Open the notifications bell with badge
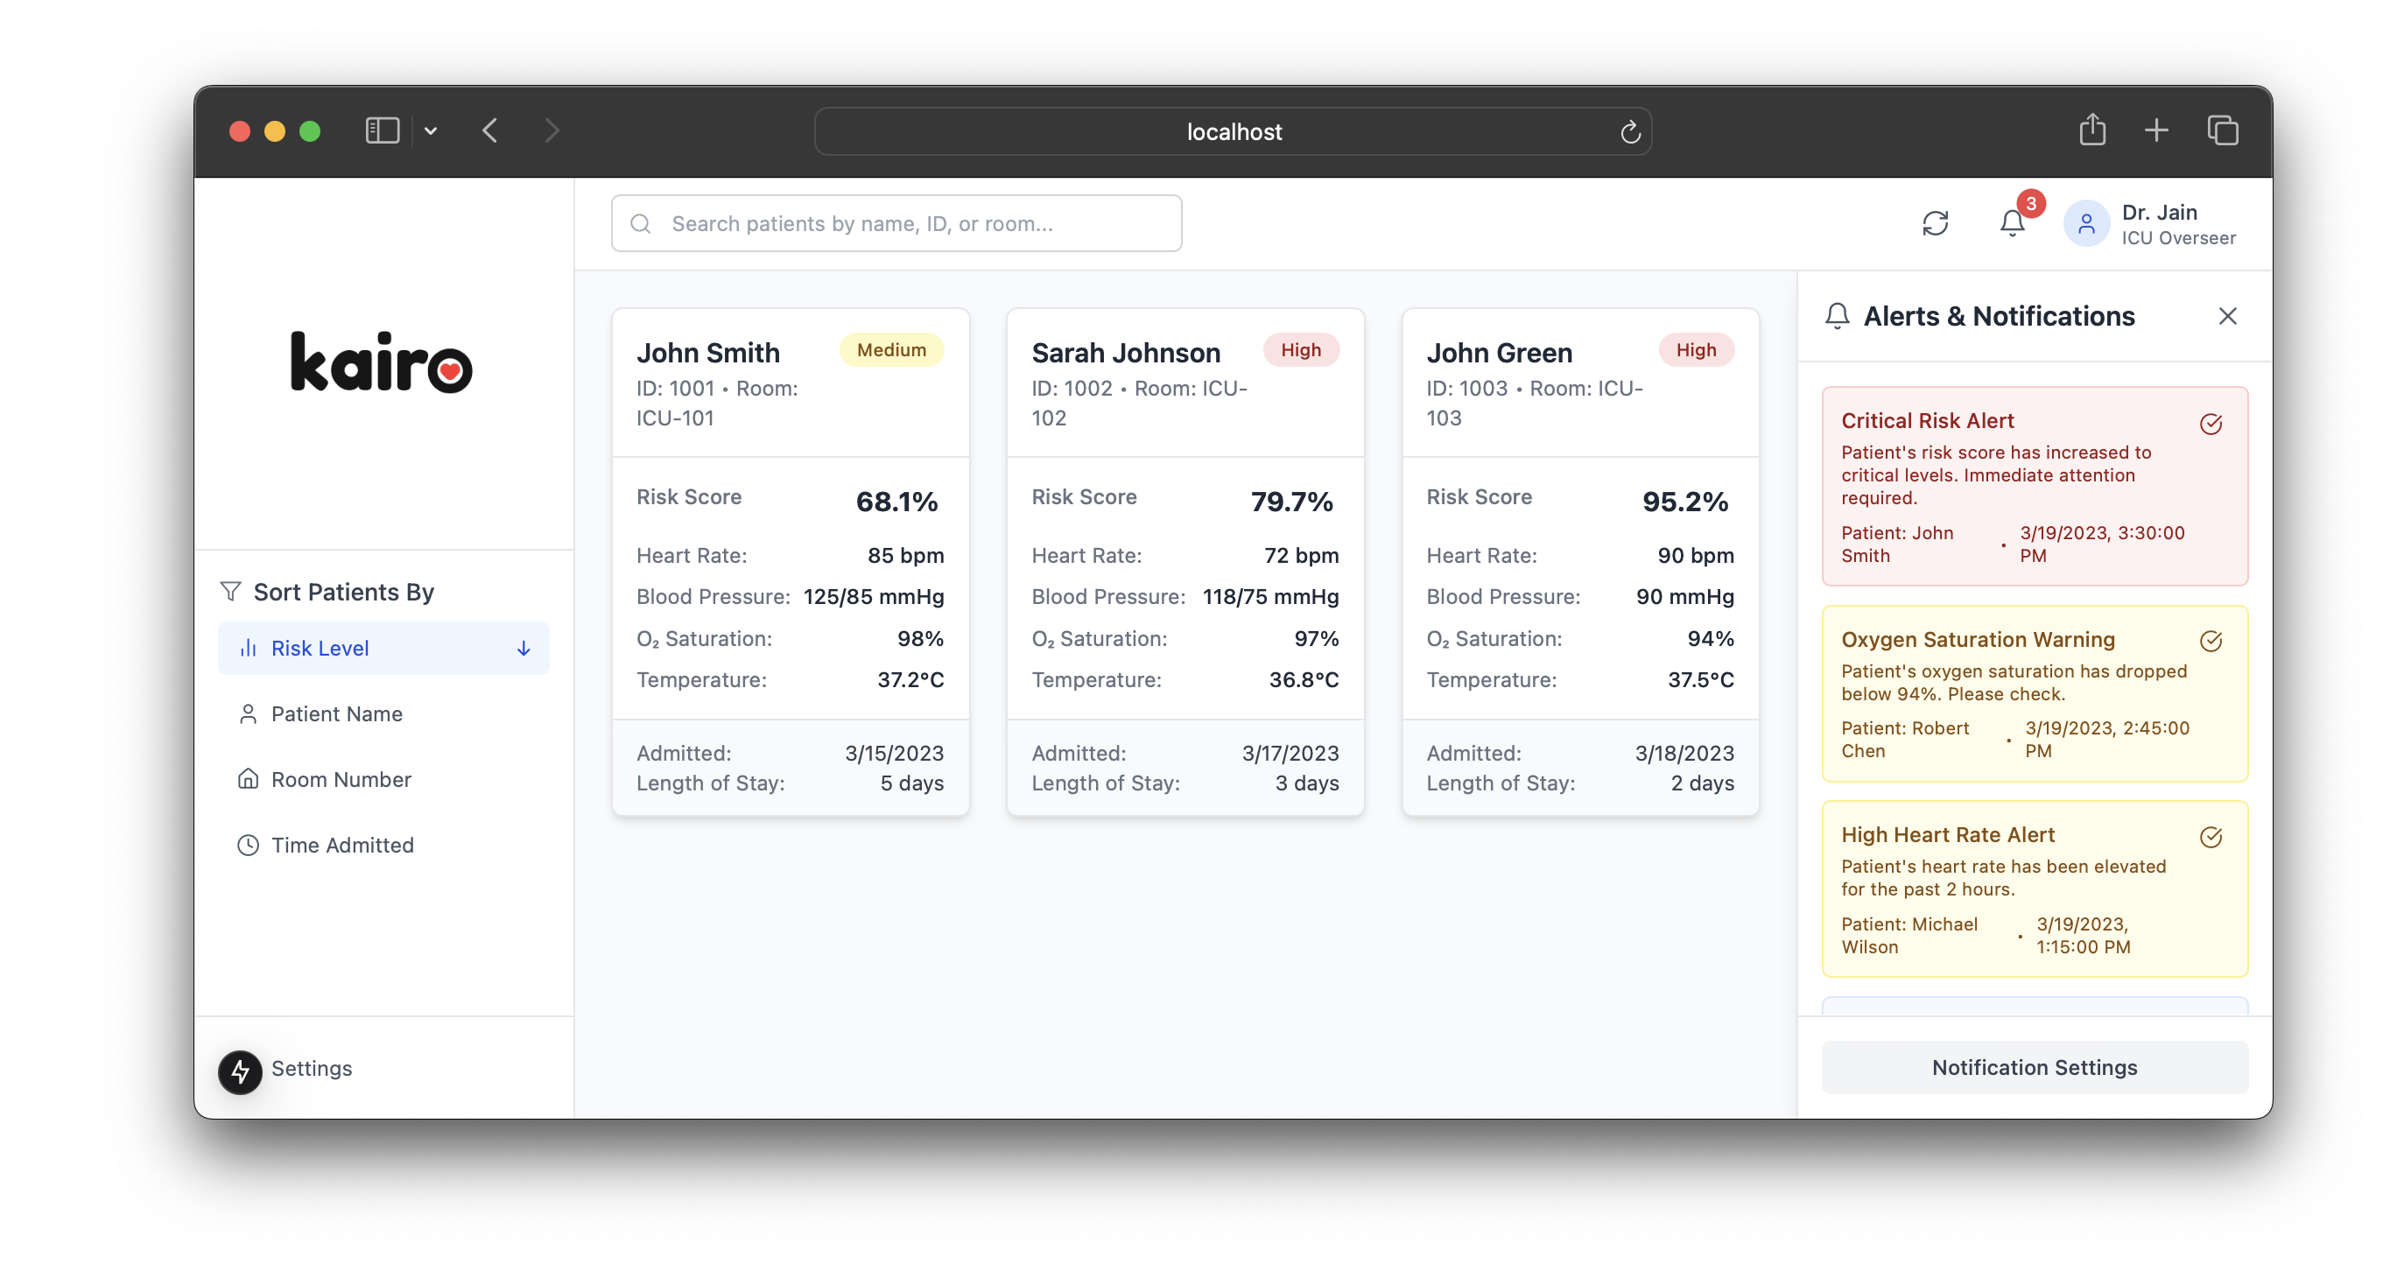The height and width of the screenshot is (1264, 2397). pyautogui.click(x=2012, y=223)
